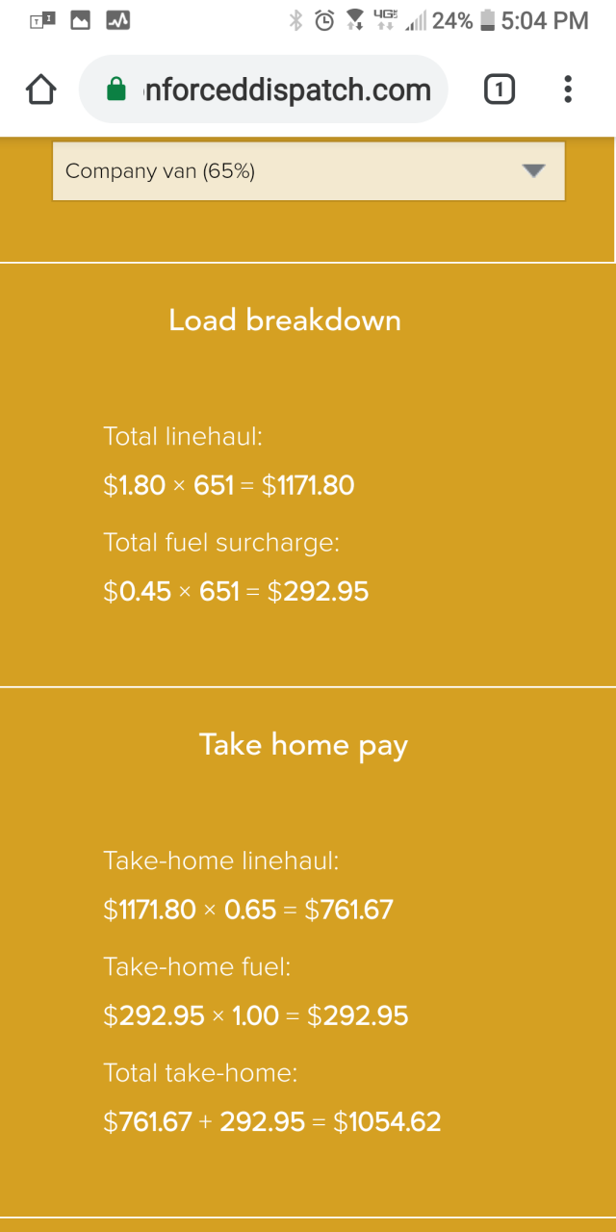
Task: Tap the Take home pay heading
Action: (x=303, y=745)
